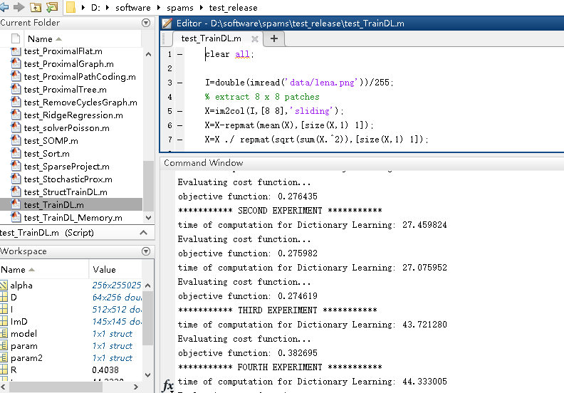Expand the arrow after 'software' in path

tap(159, 8)
